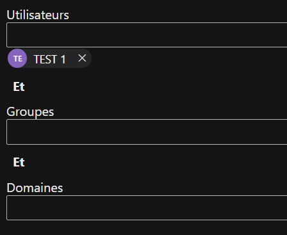Place cursor in the empty Domaines box
The width and height of the screenshot is (287, 235).
pyautogui.click(x=147, y=207)
